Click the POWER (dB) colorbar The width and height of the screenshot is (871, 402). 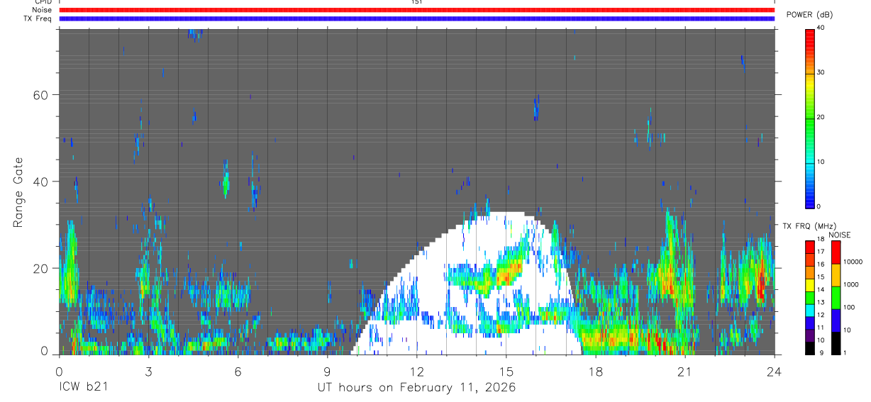click(810, 118)
